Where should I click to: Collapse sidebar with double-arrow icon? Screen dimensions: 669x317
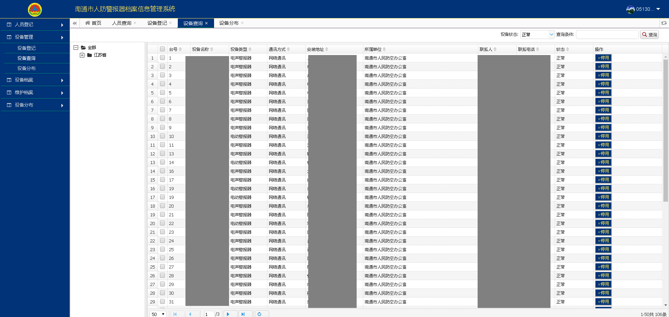[75, 23]
